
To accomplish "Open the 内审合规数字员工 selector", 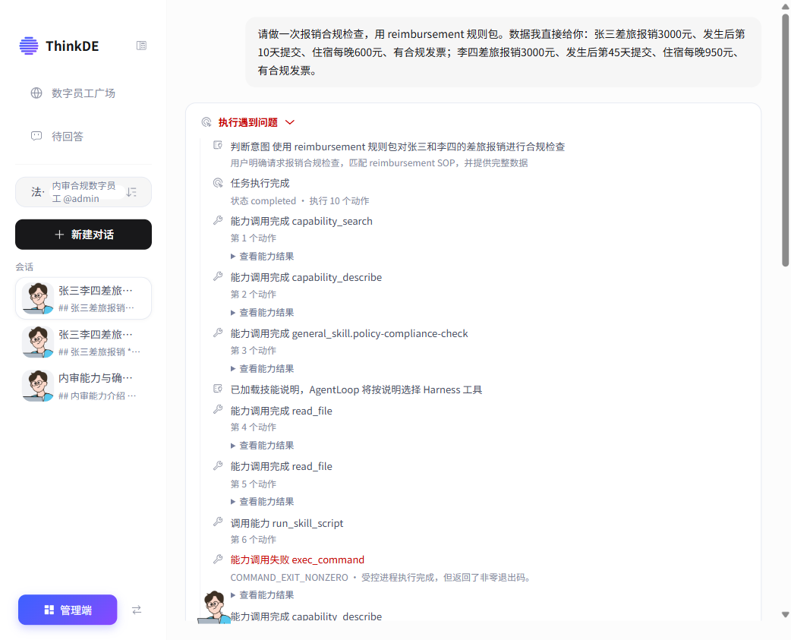I will [84, 192].
